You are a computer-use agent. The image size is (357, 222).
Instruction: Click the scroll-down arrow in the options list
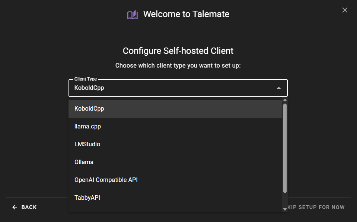[x=285, y=209]
